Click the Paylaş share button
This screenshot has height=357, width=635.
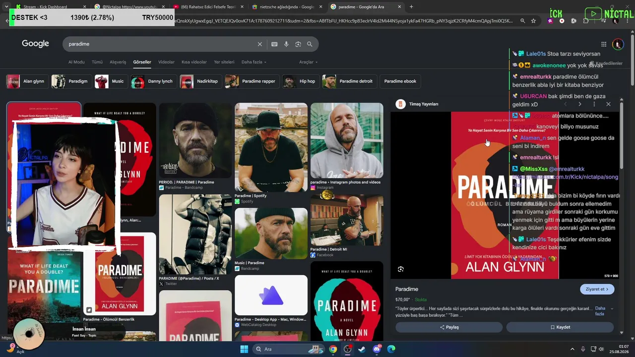(x=449, y=327)
